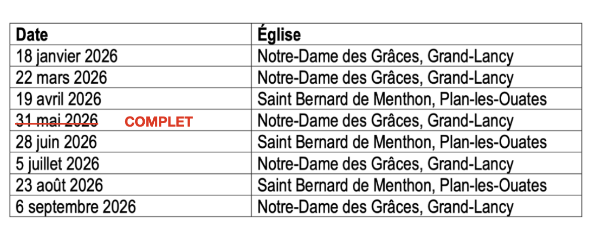Select the church cell for 6 septembre 2026
597x230 pixels.
coord(385,207)
